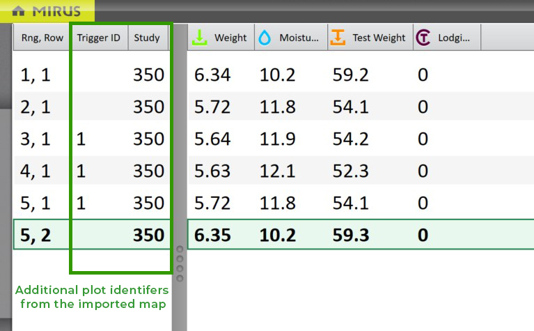Select the row for plot 3, 1
Screen dimensions: 534x331
tap(33, 139)
